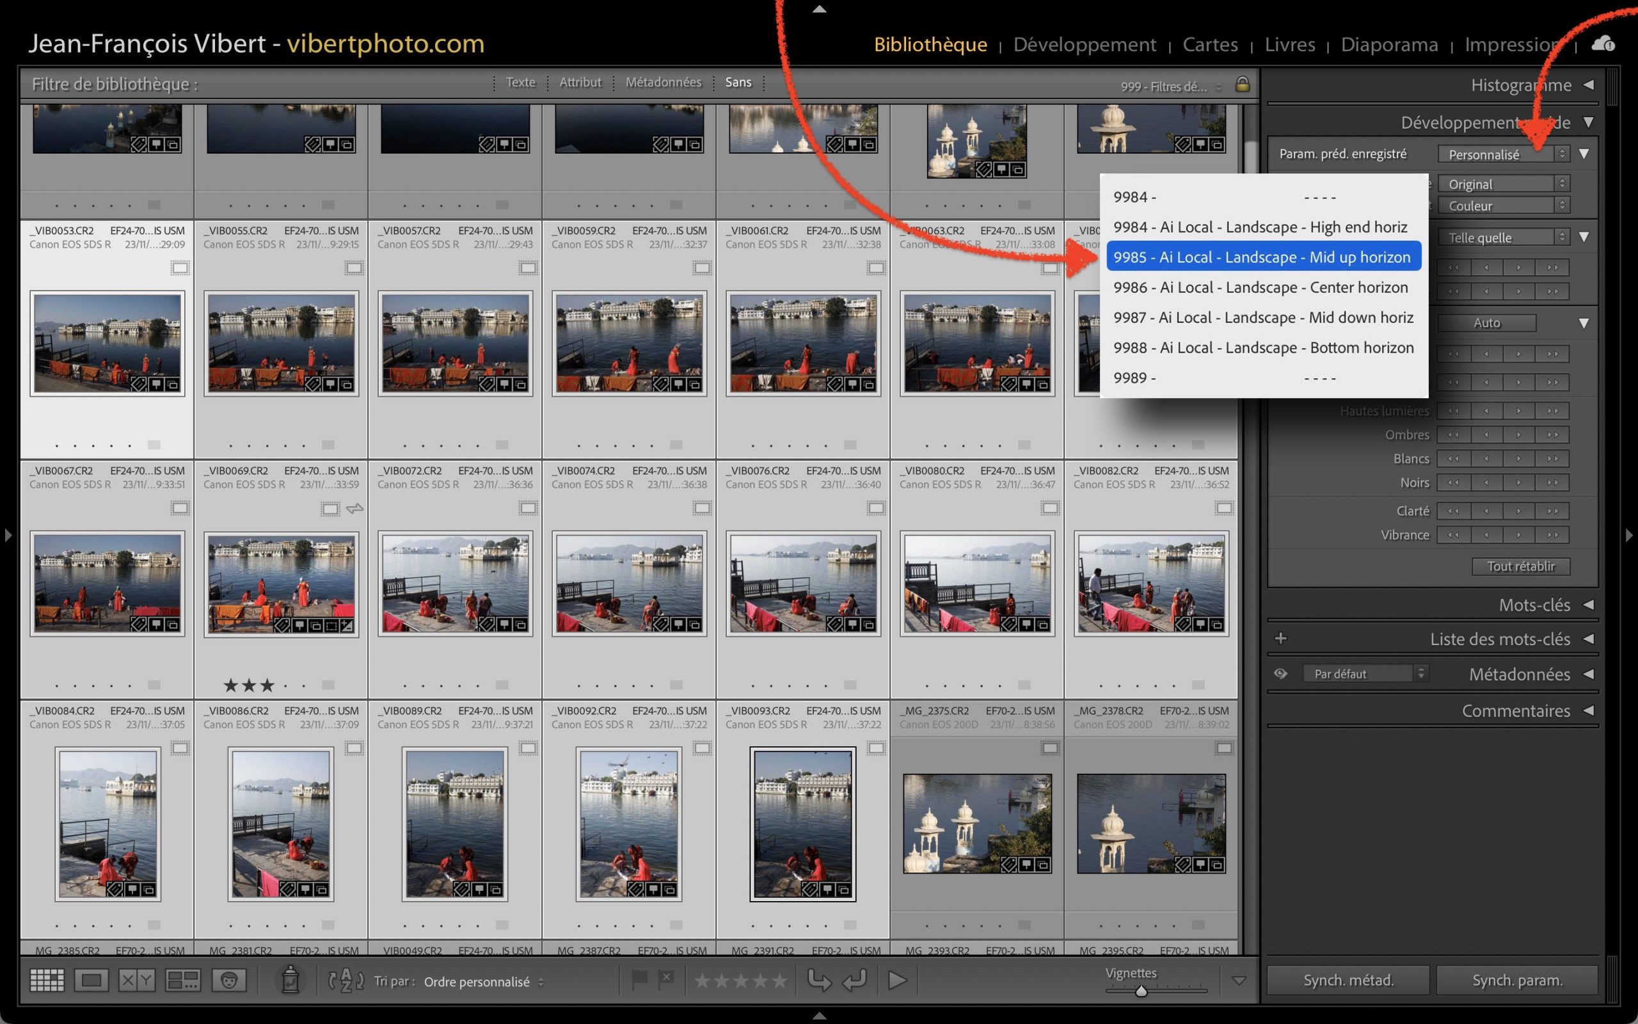Click the Synch. param. button
This screenshot has height=1024, width=1638.
(1517, 980)
